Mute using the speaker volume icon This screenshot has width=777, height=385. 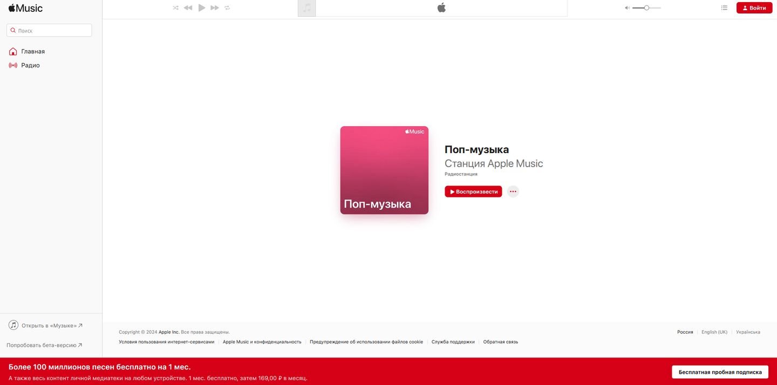(x=627, y=8)
